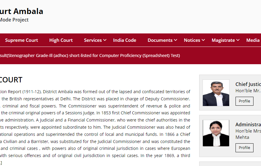Expand the chevron arrow beside Services
261x166 pixels.
click(x=105, y=40)
